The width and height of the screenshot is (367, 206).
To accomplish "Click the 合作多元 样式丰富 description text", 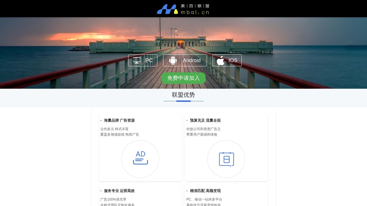I will pos(115,129).
